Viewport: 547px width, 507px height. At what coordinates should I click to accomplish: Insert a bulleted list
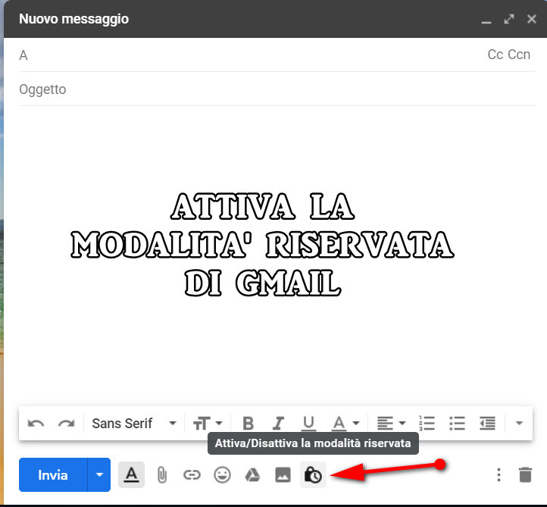pyautogui.click(x=457, y=423)
